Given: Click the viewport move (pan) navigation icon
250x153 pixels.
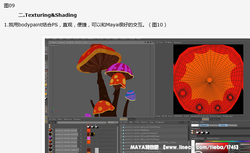Looking at the screenshot, I should pos(145,42).
